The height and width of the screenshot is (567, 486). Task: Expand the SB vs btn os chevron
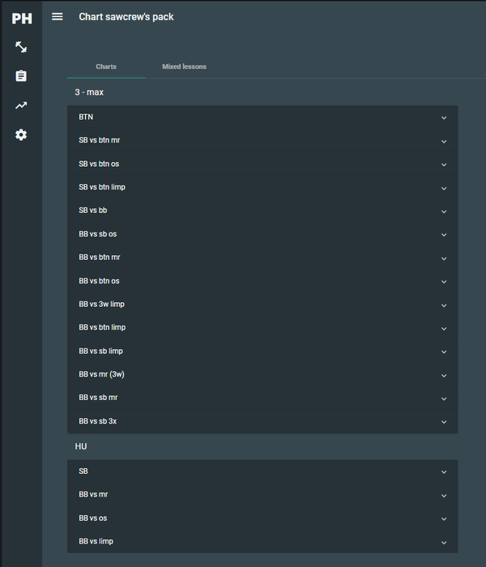click(x=444, y=164)
